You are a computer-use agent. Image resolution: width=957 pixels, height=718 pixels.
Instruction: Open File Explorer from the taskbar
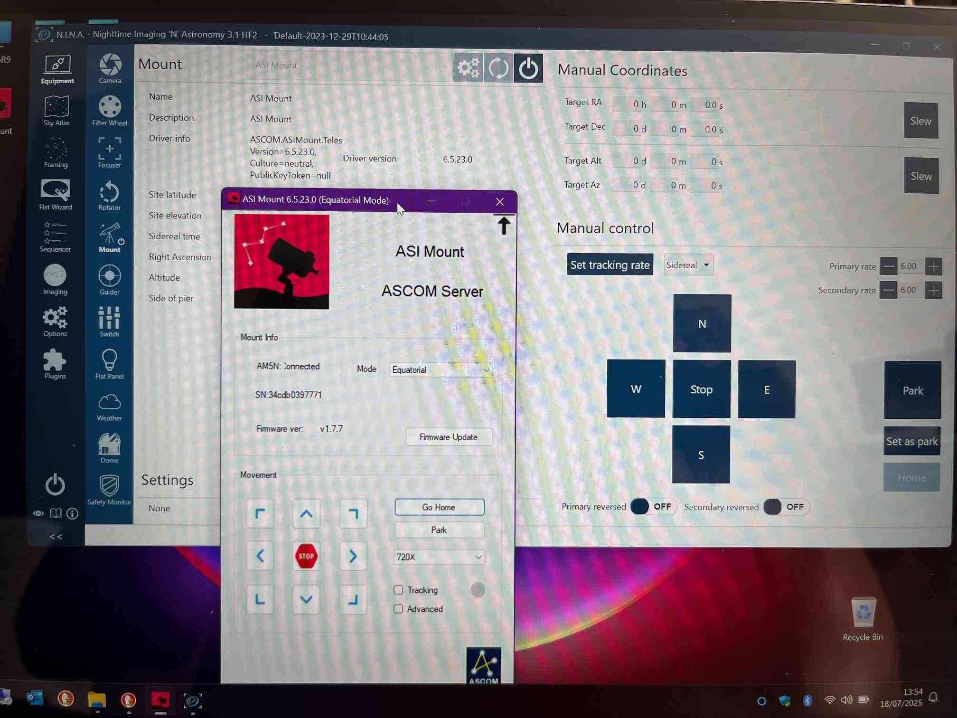point(97,699)
